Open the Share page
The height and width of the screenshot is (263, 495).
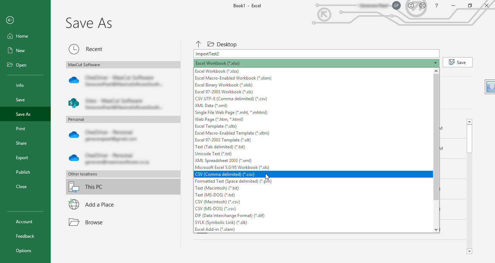25,143
